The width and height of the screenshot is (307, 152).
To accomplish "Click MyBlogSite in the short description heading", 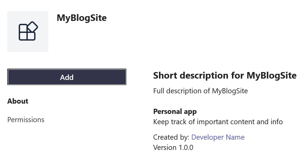I will click(x=271, y=75).
